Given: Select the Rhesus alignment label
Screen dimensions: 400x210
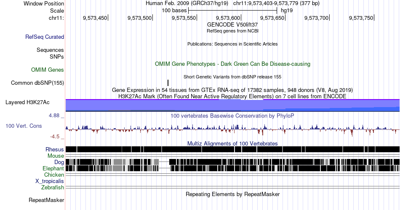Looking at the screenshot, I should coord(55,149).
